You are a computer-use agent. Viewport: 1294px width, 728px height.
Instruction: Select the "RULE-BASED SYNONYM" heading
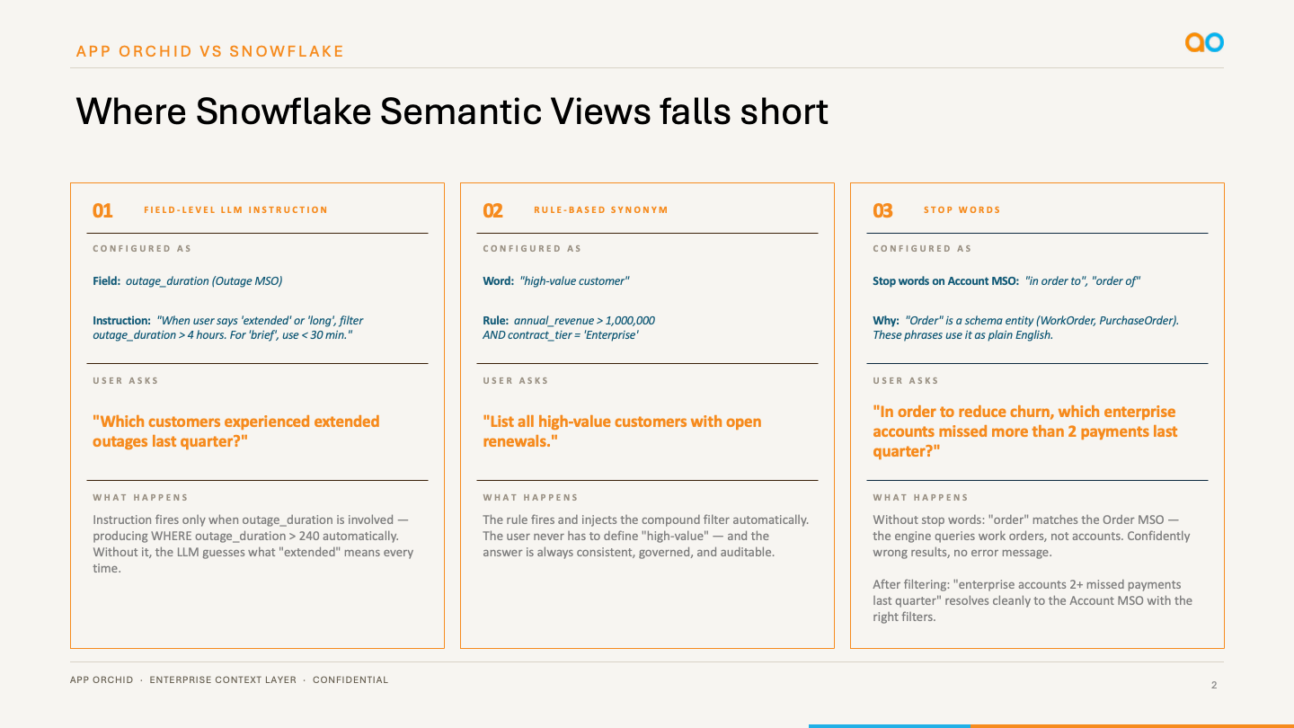[x=601, y=210]
